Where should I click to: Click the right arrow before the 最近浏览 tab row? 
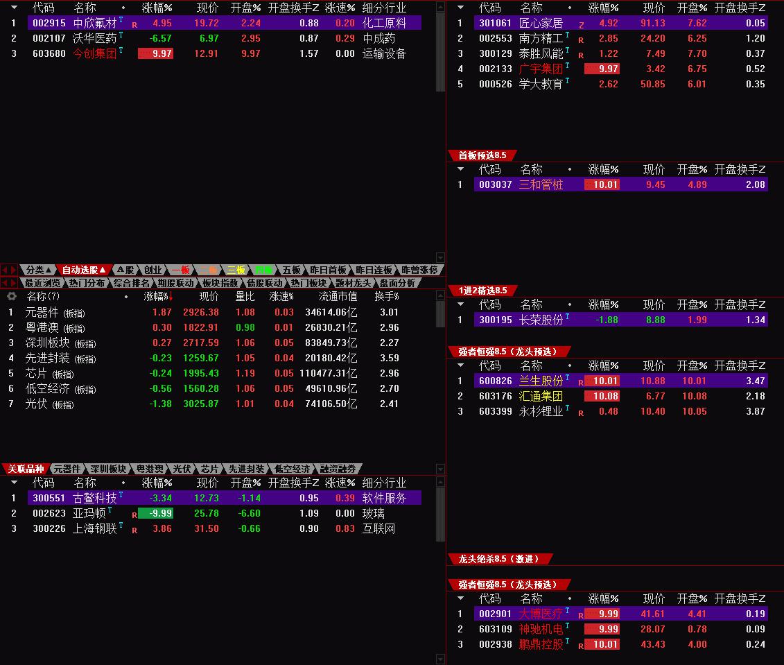tap(14, 283)
